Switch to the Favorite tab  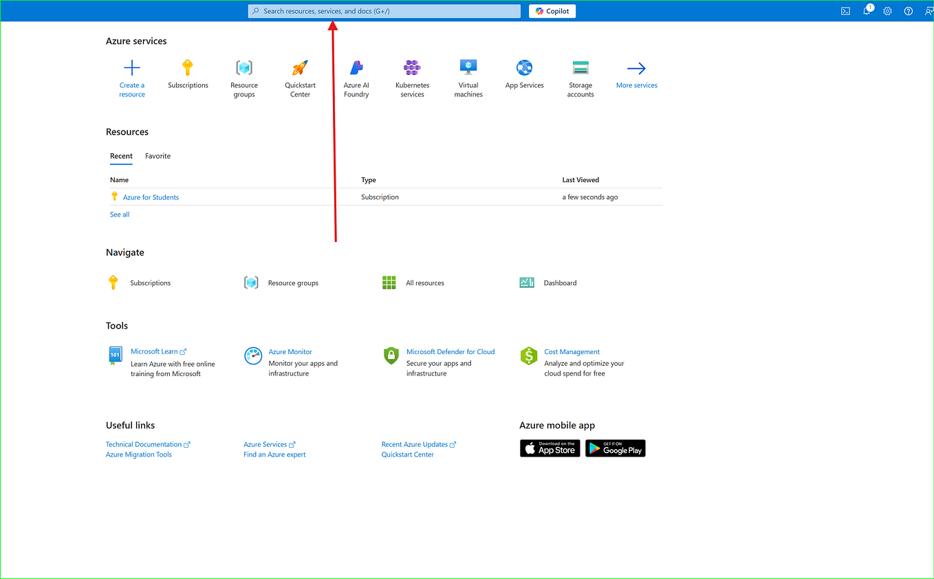(158, 156)
